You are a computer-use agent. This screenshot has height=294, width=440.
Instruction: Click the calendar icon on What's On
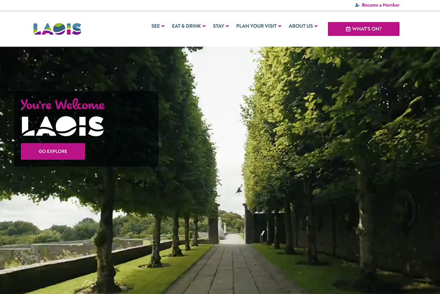click(348, 29)
